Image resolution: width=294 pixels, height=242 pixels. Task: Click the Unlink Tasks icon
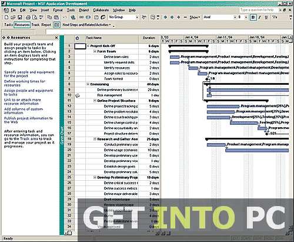(88, 17)
